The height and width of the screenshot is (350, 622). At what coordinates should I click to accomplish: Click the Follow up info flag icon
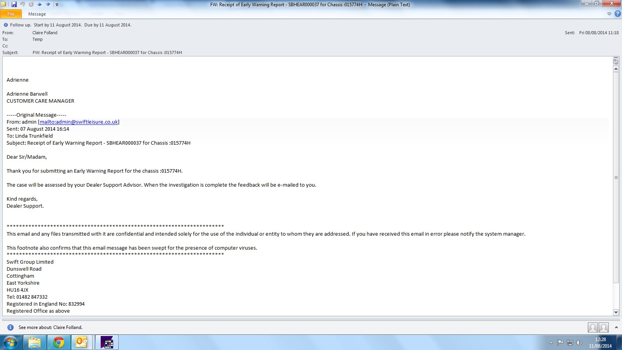pyautogui.click(x=6, y=25)
